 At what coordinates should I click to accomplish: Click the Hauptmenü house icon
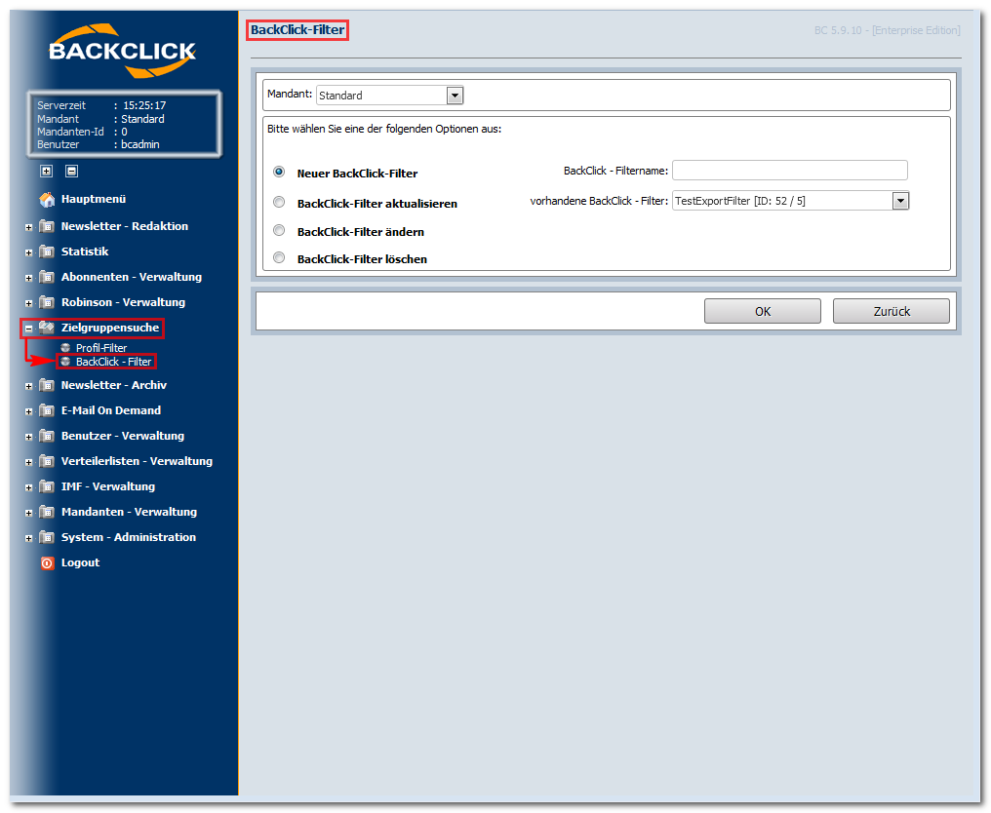pyautogui.click(x=47, y=200)
